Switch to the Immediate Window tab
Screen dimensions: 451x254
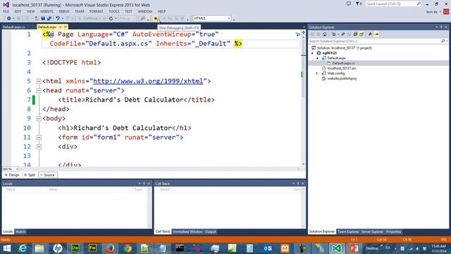coord(187,231)
